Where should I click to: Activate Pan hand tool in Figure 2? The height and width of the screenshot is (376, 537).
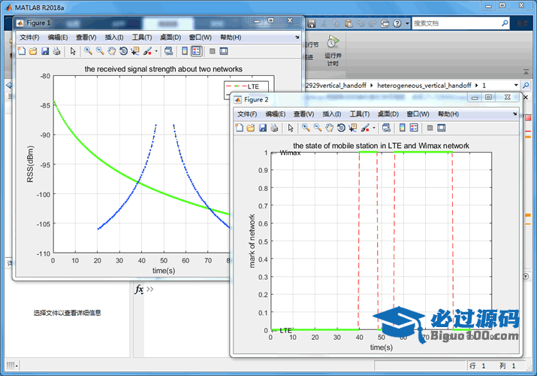[329, 128]
